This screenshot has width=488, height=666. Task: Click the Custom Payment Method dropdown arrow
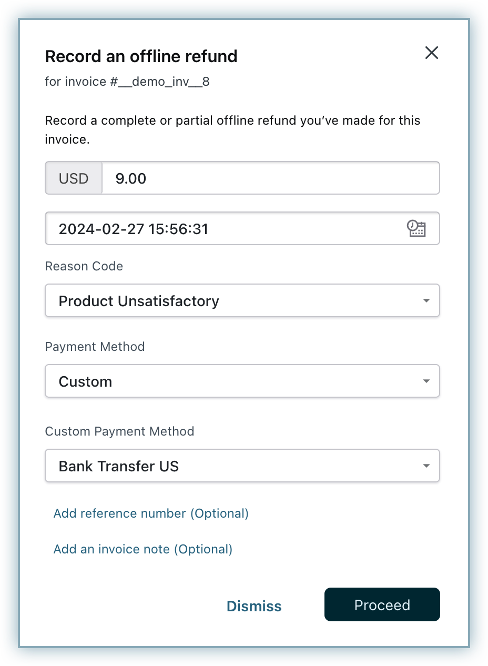426,466
